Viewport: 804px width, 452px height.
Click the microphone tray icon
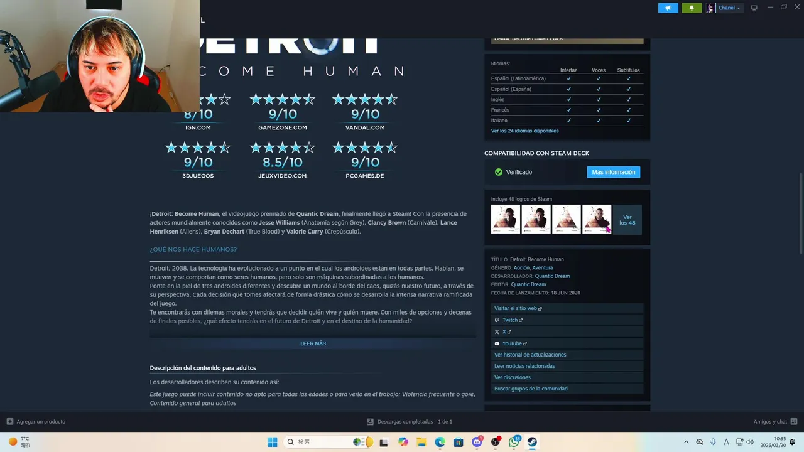point(713,442)
